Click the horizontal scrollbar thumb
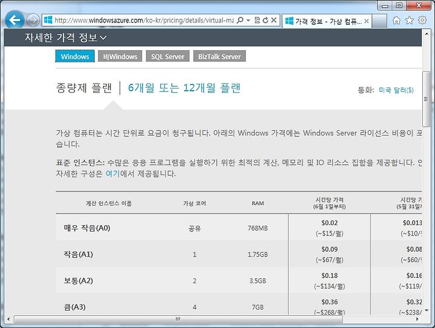Viewport: 435px width, 328px height. tap(178, 319)
